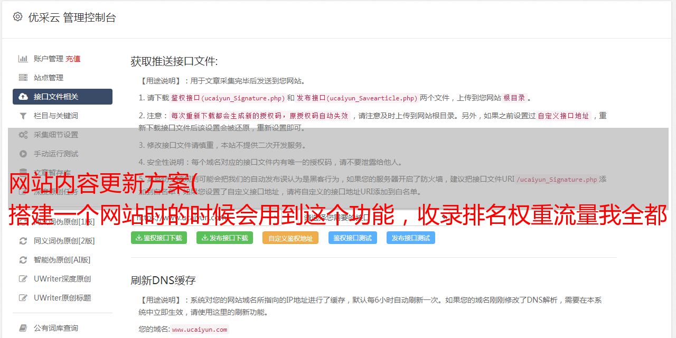The height and width of the screenshot is (338, 676).
Task: Click the gears icon for 采集细节设置
Action: point(23,135)
